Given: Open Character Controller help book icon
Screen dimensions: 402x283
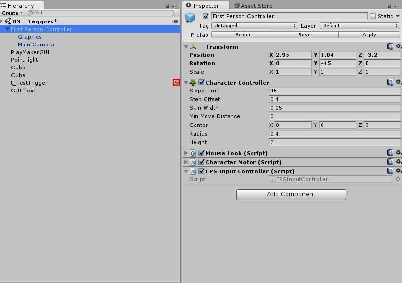Looking at the screenshot, I should click(390, 82).
